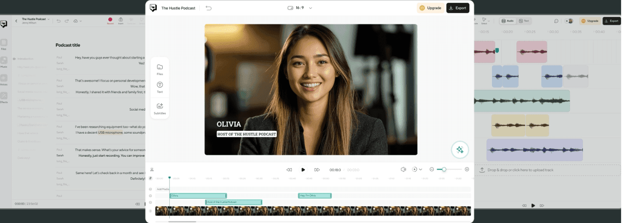
Task: Open the Subtitles tool in video editor
Action: pyautogui.click(x=160, y=108)
